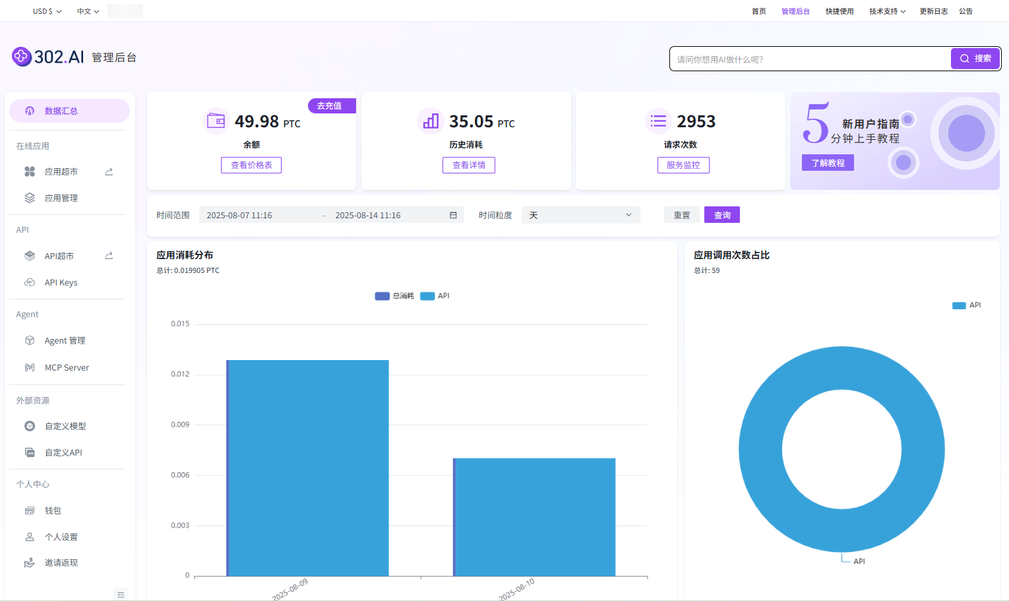Toggle the API legend in the consumption bar chart
Screen dimensions: 1009x602
pos(435,296)
